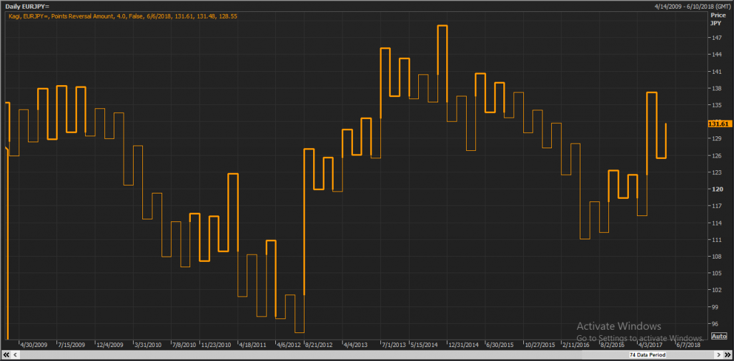Click the 147 label on price axis

[717, 37]
